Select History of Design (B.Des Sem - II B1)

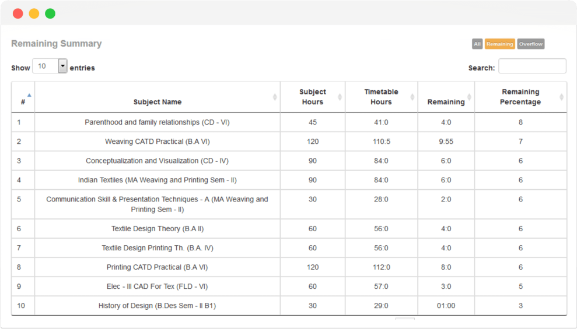pyautogui.click(x=157, y=306)
